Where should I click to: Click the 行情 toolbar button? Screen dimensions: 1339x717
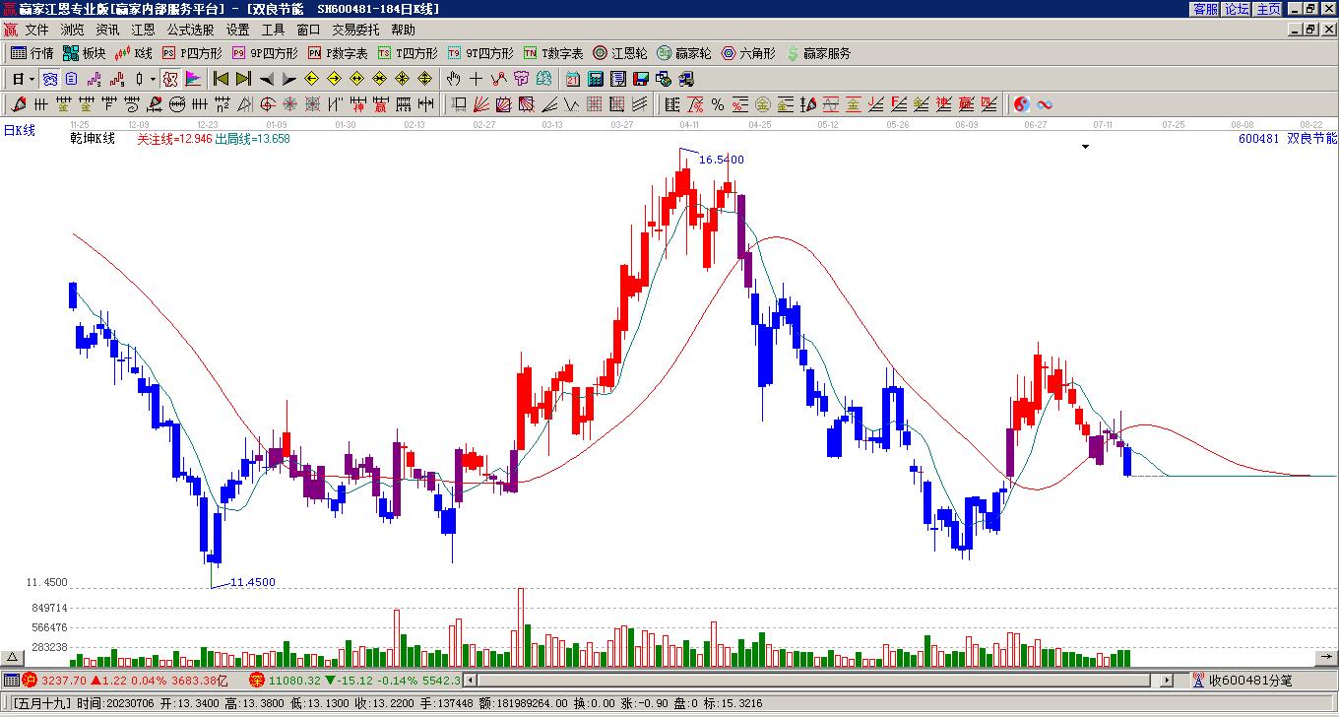(x=32, y=53)
